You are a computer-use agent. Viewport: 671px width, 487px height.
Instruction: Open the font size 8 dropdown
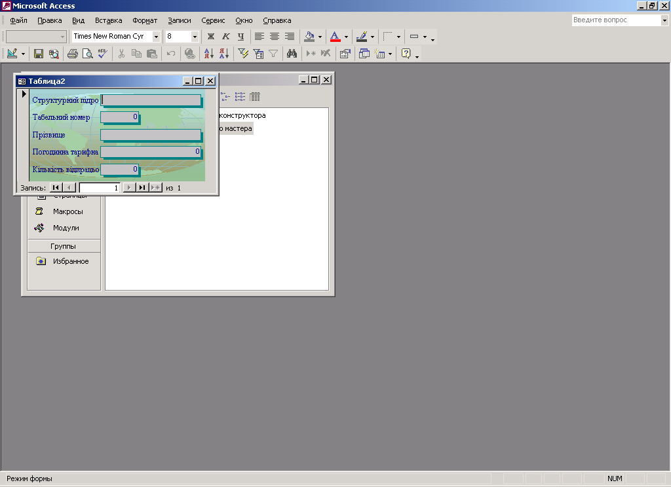pos(195,37)
